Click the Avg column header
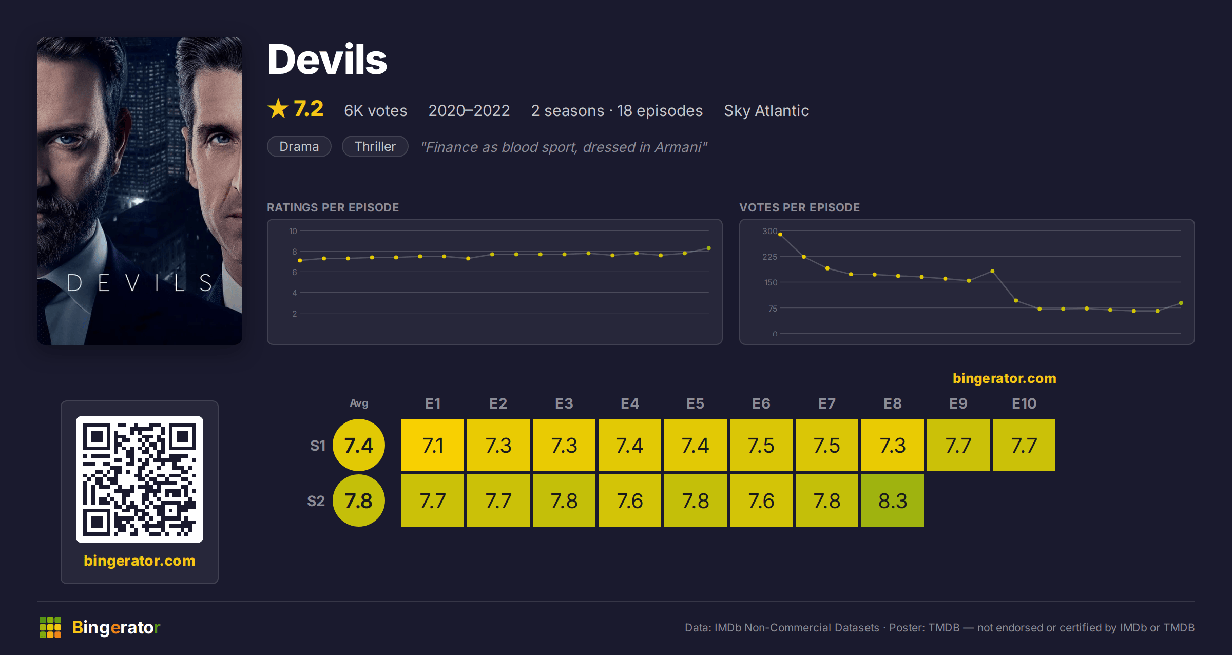Viewport: 1232px width, 655px height. pyautogui.click(x=359, y=403)
